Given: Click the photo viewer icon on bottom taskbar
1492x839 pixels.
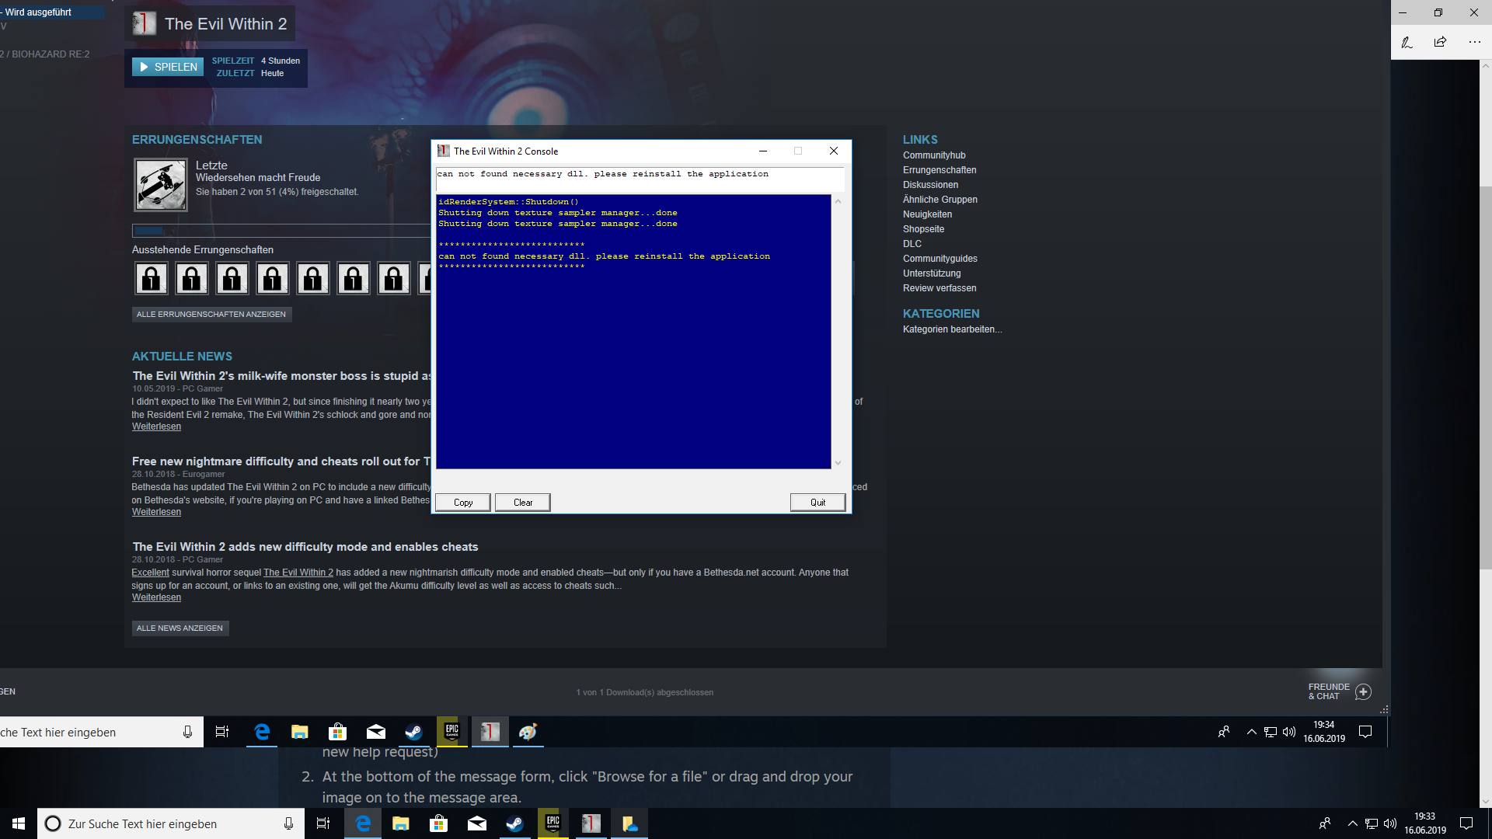Looking at the screenshot, I should click(x=629, y=823).
